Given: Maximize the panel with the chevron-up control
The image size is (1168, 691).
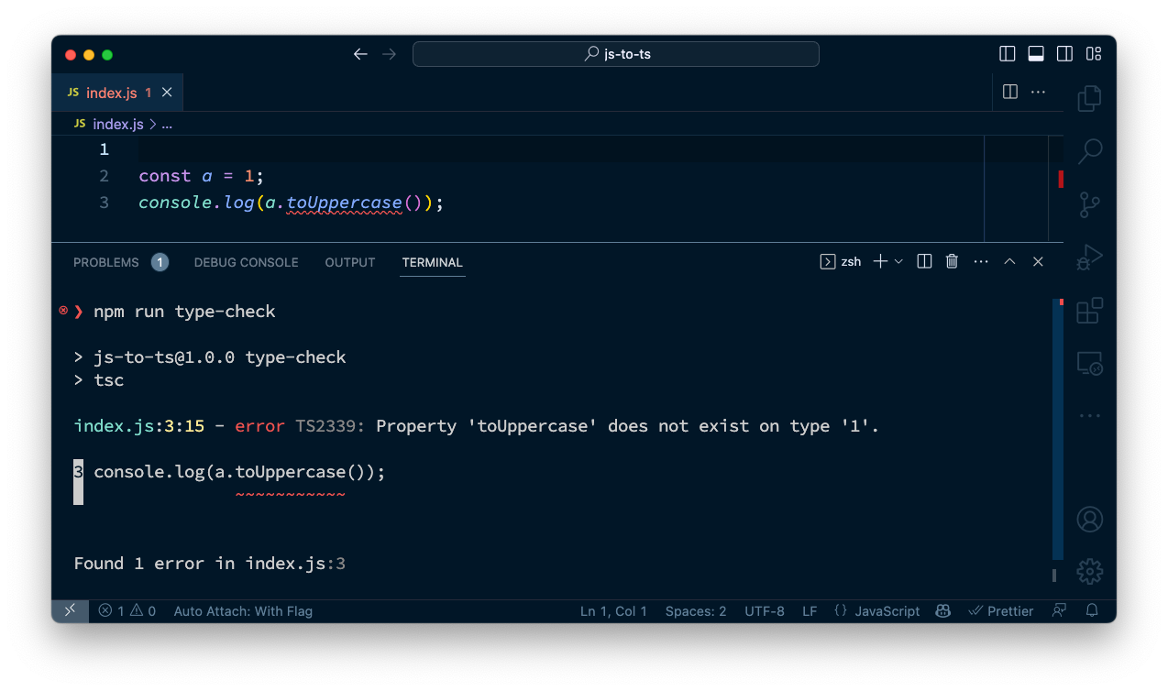Looking at the screenshot, I should tap(1009, 261).
